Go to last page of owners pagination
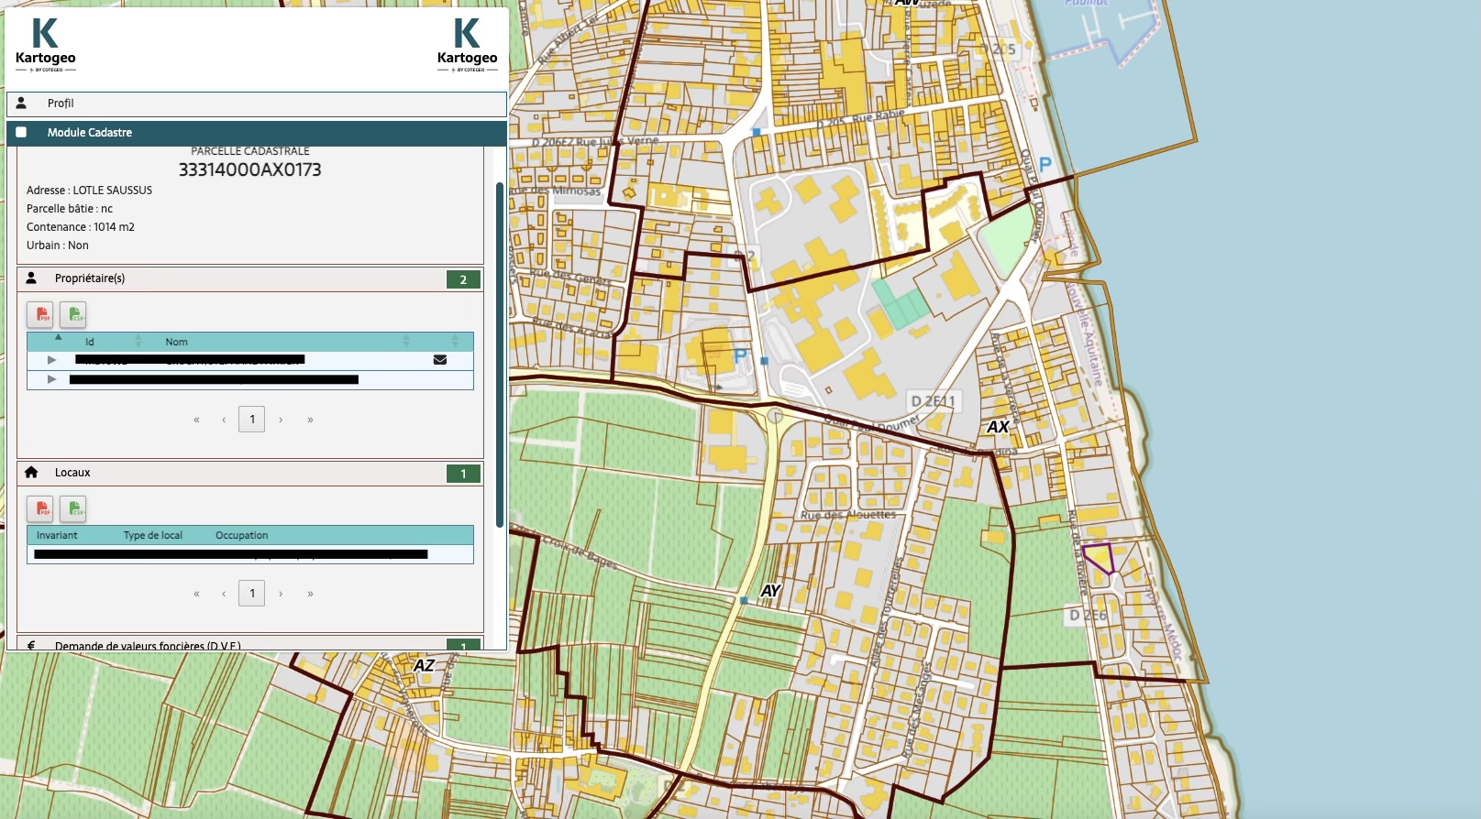Screen dimensions: 1481x819 point(310,420)
